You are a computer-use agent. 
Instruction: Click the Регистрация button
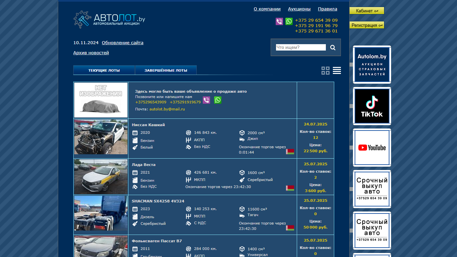click(367, 25)
